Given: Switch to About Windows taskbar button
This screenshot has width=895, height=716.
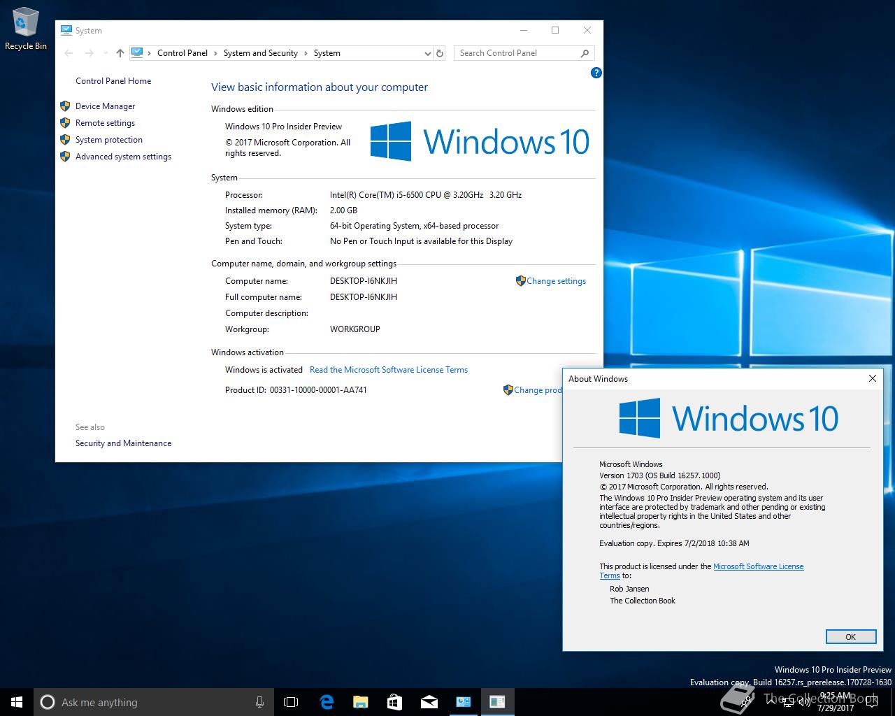Looking at the screenshot, I should [x=497, y=702].
